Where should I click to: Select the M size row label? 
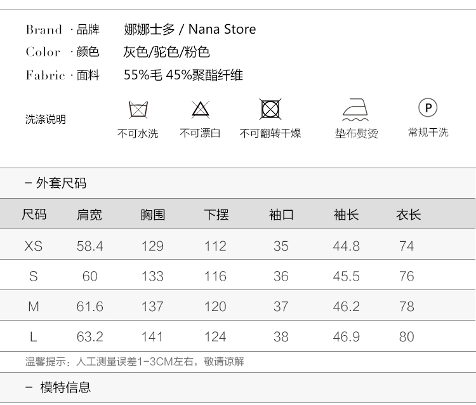[34, 307]
